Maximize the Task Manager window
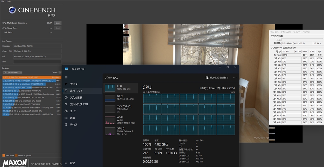 [x=227, y=67]
